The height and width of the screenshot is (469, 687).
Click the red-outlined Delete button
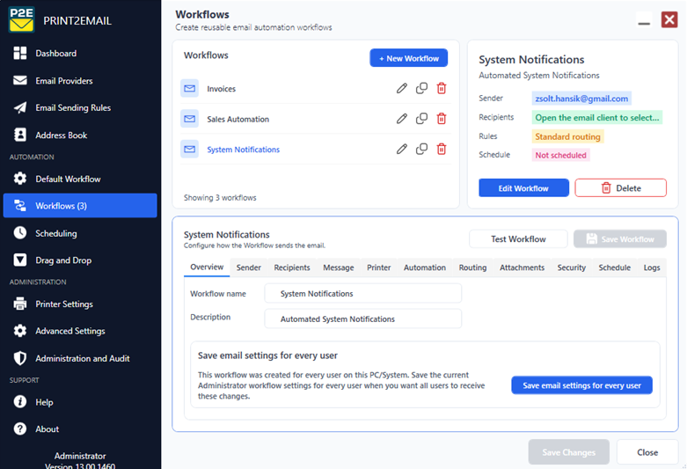click(x=620, y=188)
